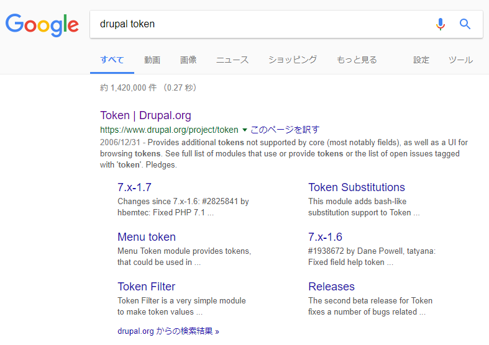
Task: Switch to the 画像 tab
Action: 188,60
